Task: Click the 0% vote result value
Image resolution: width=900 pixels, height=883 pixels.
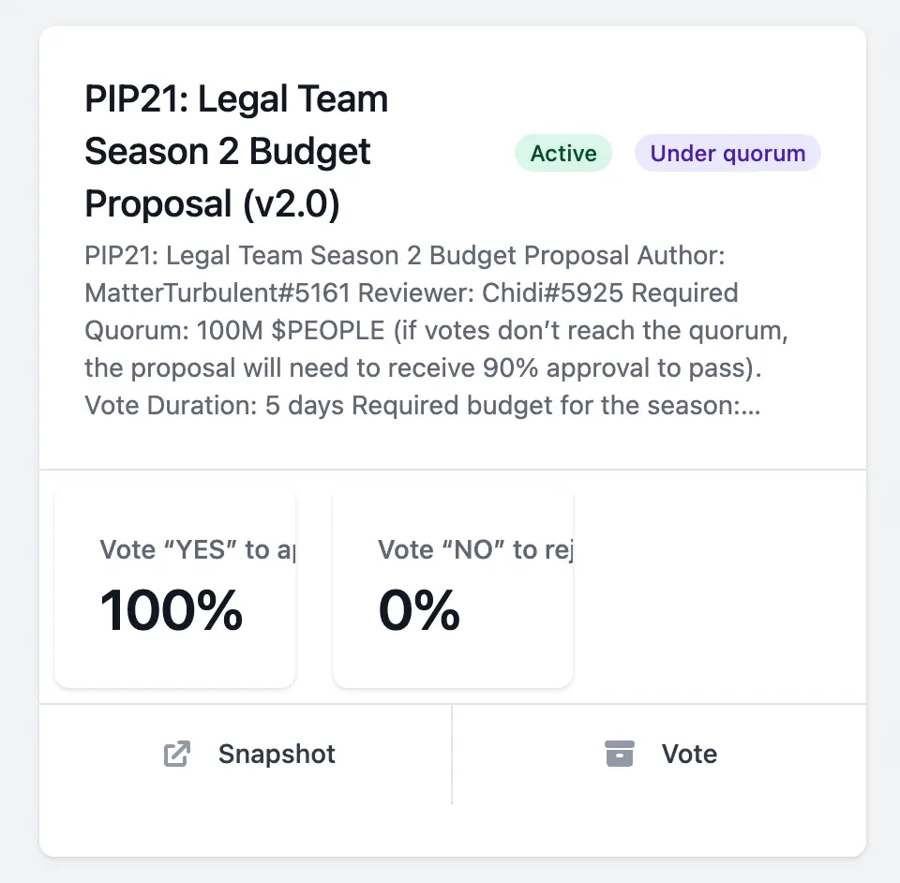Action: click(x=419, y=611)
